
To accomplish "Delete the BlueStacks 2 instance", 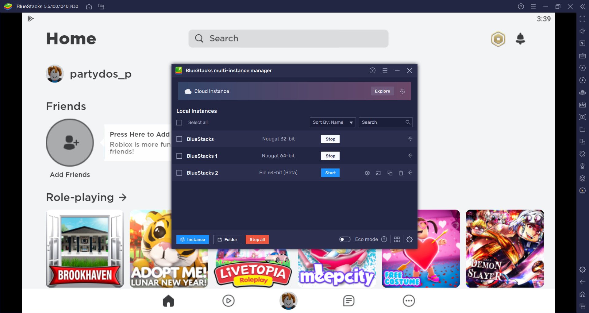I will [401, 173].
